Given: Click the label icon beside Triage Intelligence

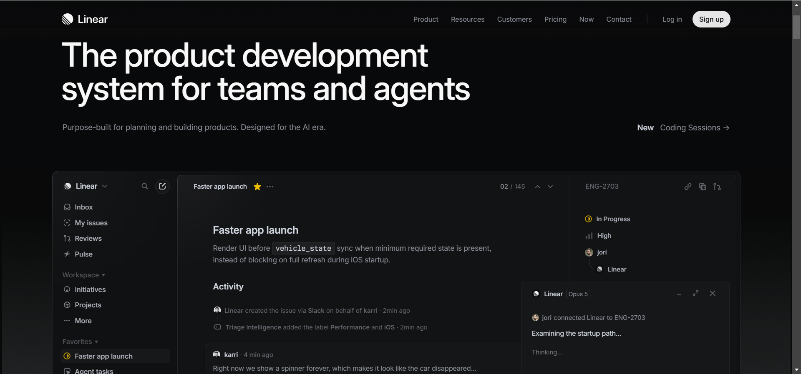Looking at the screenshot, I should [217, 327].
